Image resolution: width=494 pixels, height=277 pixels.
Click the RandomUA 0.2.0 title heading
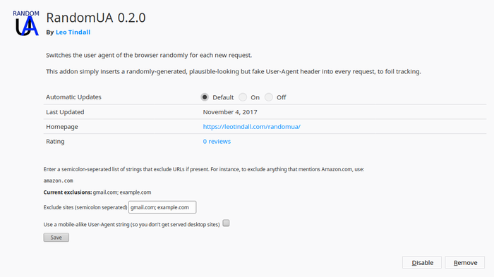pyautogui.click(x=96, y=18)
